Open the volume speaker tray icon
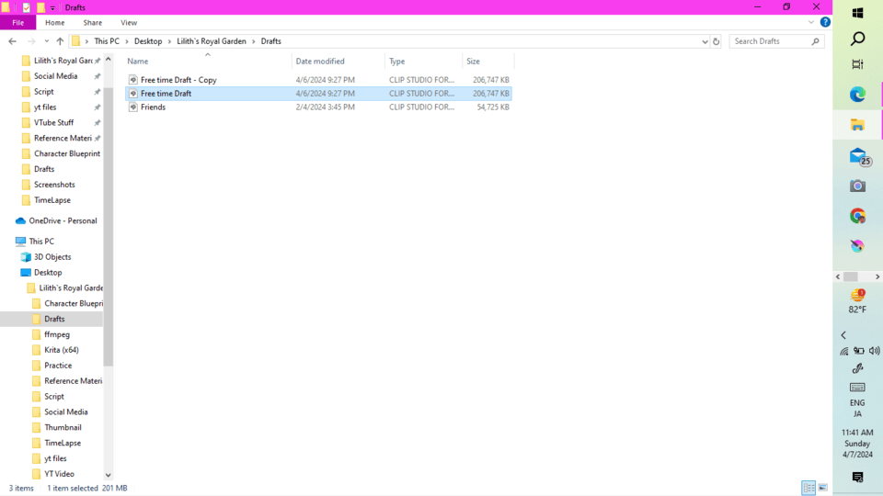Viewport: 883px width, 496px height. point(874,351)
